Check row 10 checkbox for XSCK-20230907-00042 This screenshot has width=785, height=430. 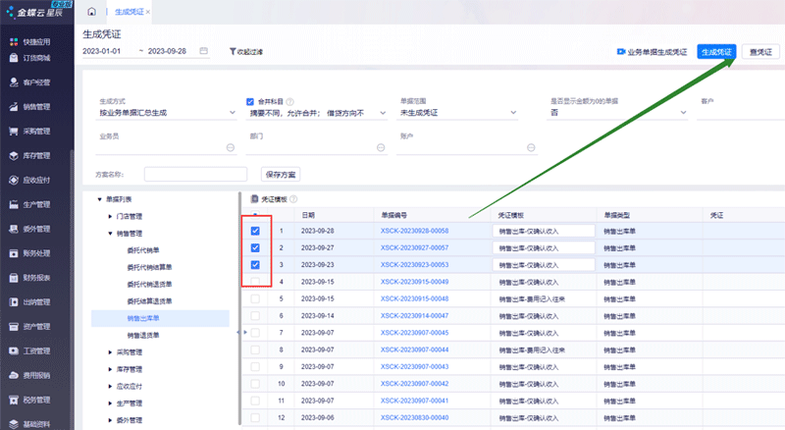point(255,384)
